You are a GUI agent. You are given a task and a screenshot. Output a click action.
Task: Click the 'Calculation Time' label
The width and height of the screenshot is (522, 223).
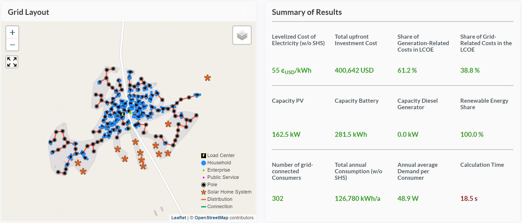[482, 165]
